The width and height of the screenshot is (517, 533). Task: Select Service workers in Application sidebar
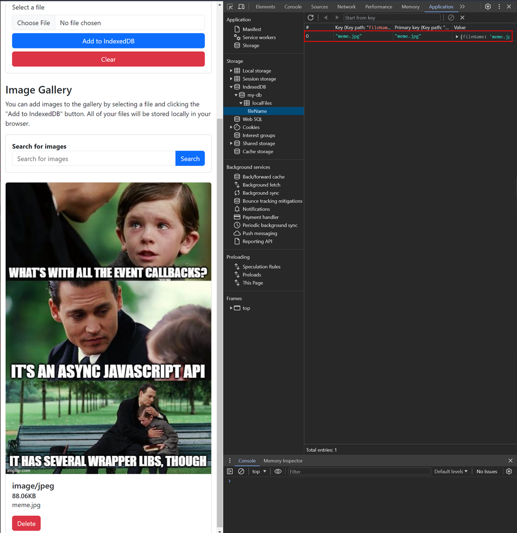pyautogui.click(x=258, y=37)
